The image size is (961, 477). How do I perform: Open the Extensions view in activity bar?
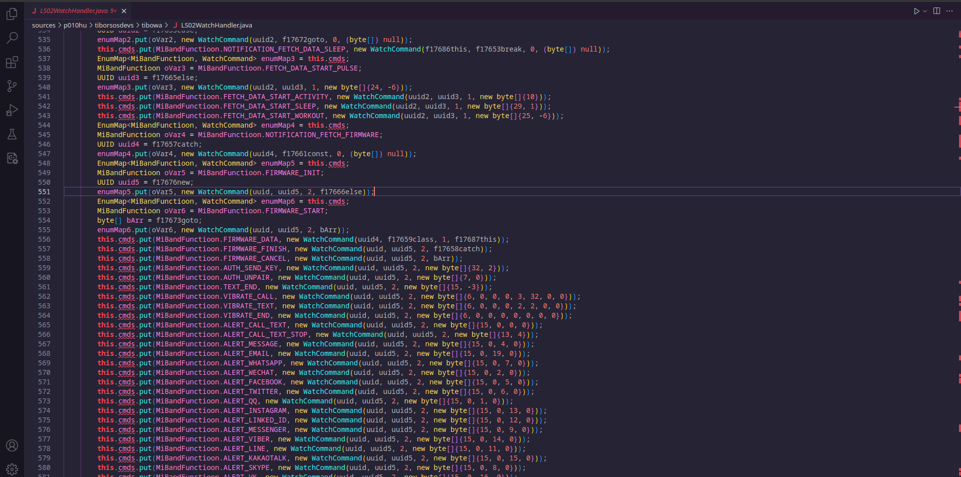click(12, 62)
